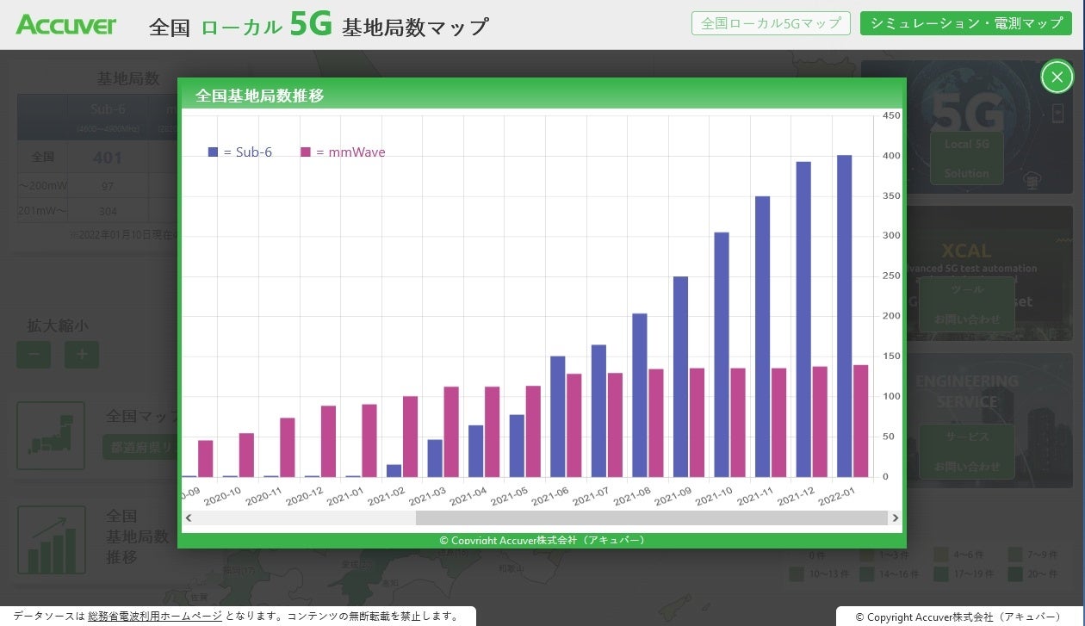Click the 都道府県リスト button
The height and width of the screenshot is (626, 1085).
pos(138,447)
